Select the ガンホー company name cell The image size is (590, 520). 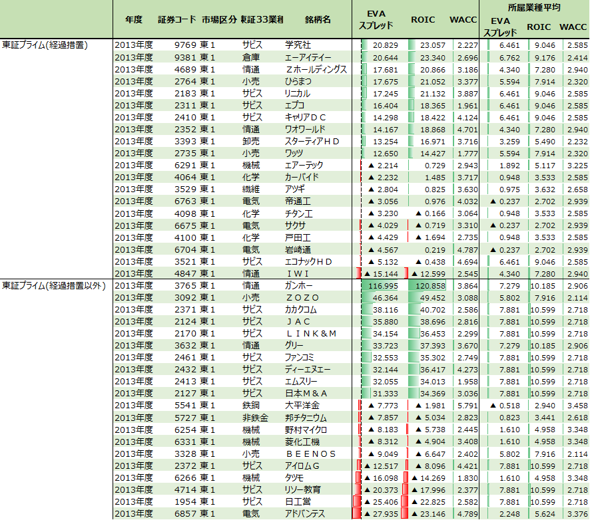tap(300, 285)
